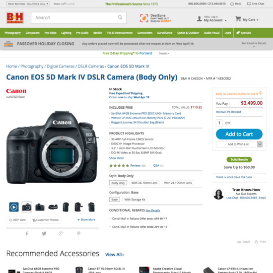This screenshot has height=273, width=273.
Task: Play the product video thumbnail icon
Action: pos(14,207)
